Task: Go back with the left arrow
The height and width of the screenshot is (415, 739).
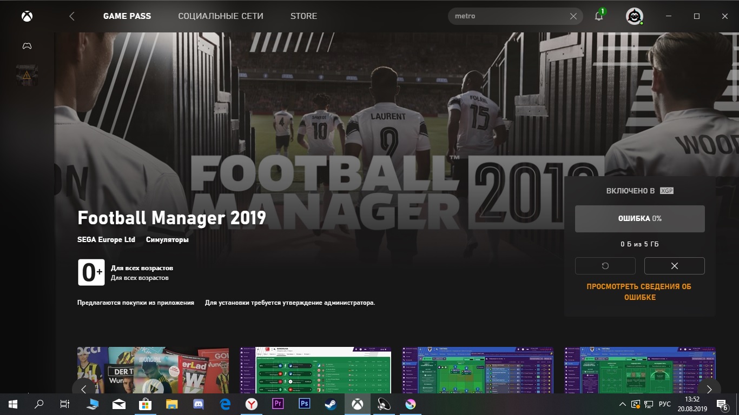Action: pyautogui.click(x=72, y=16)
